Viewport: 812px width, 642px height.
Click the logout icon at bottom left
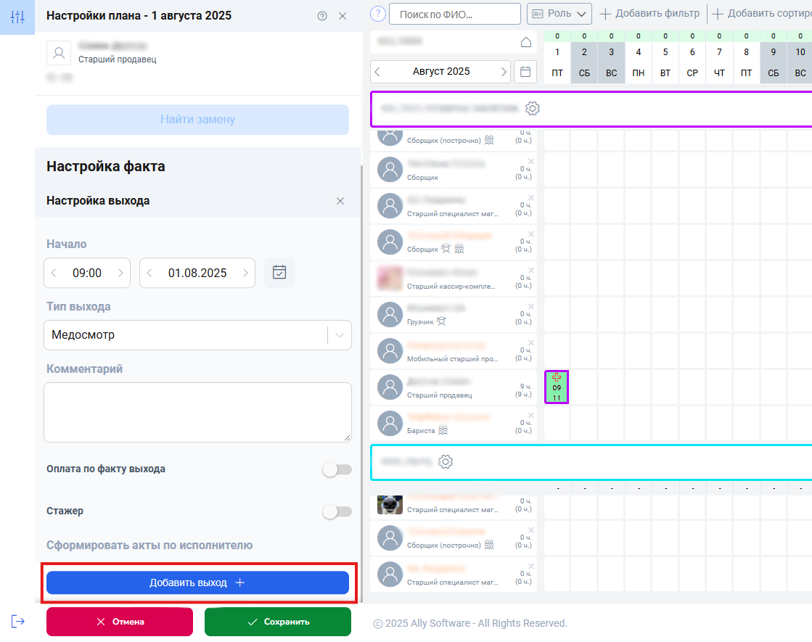(17, 621)
